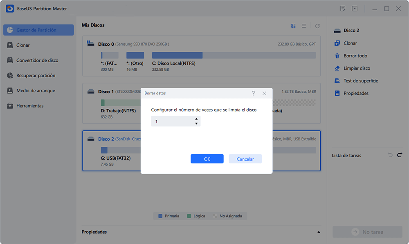Click the 1.82 TB Básico, MBR label
409x244 pixels.
[299, 92]
